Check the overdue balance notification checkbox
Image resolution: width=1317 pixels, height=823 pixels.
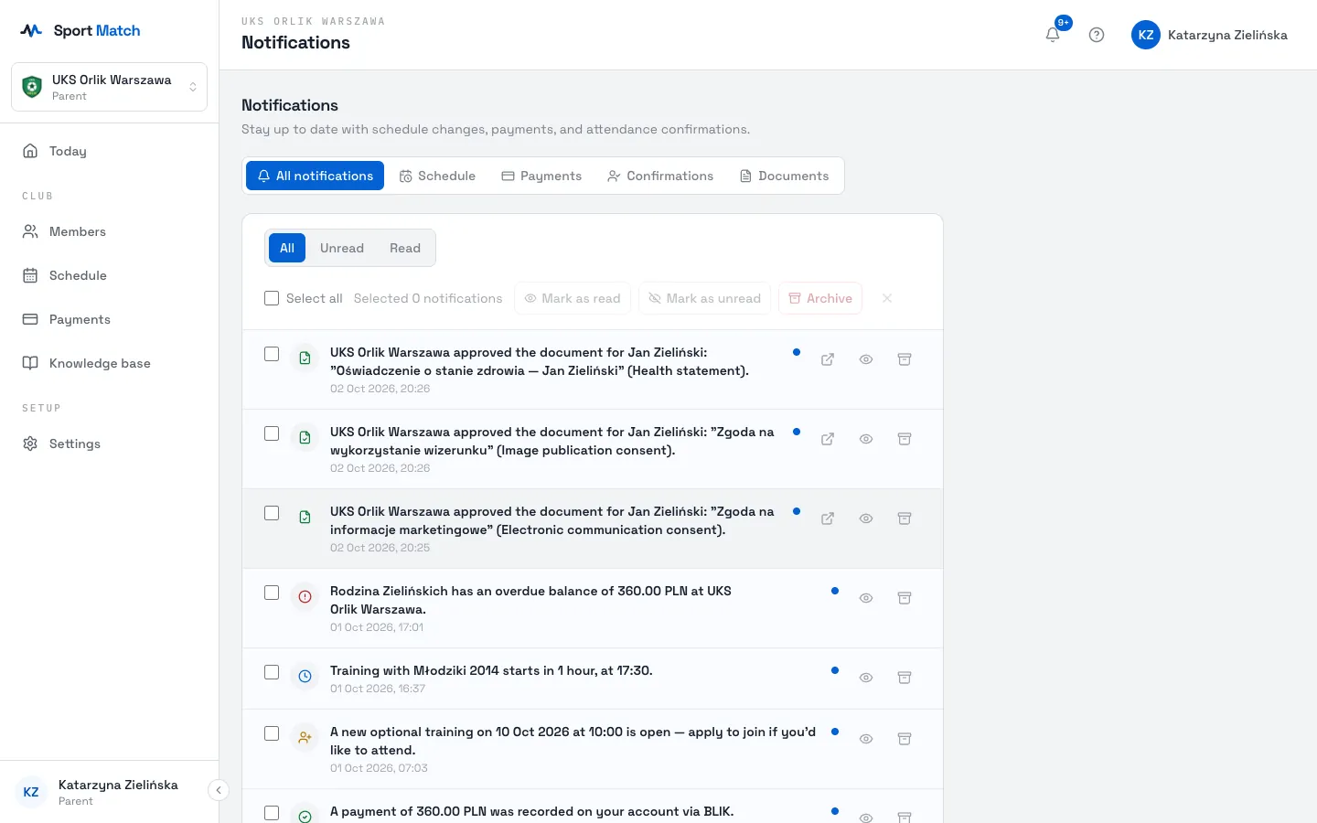272,593
